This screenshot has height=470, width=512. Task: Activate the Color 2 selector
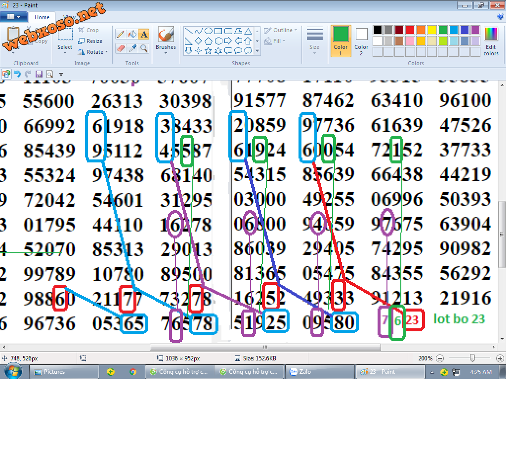click(x=361, y=40)
